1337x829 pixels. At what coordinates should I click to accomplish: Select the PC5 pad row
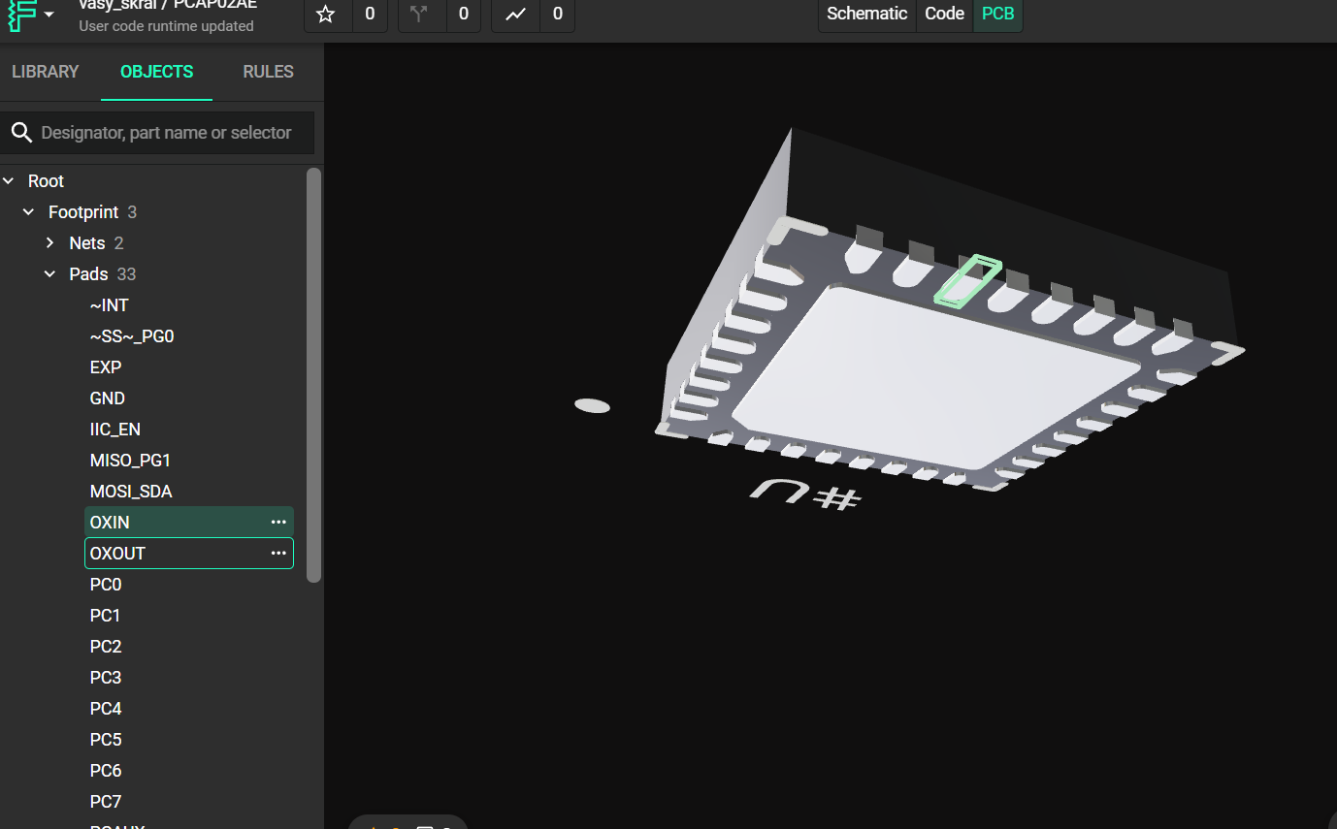(x=189, y=740)
